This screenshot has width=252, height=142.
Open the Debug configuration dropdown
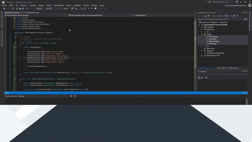point(40,9)
